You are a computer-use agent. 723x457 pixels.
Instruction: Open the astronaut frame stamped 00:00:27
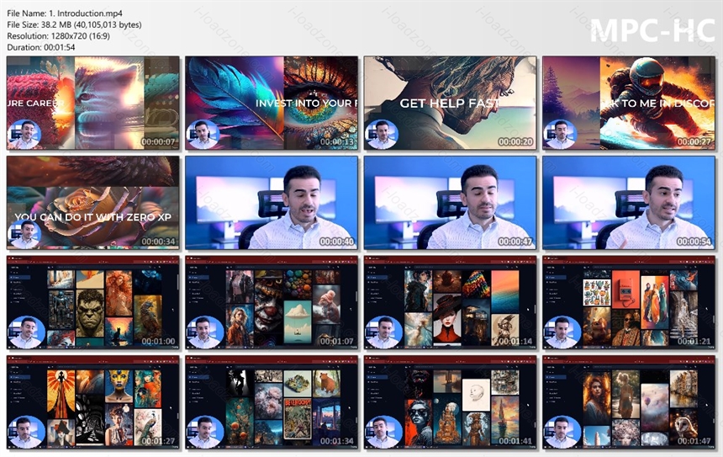(x=629, y=103)
